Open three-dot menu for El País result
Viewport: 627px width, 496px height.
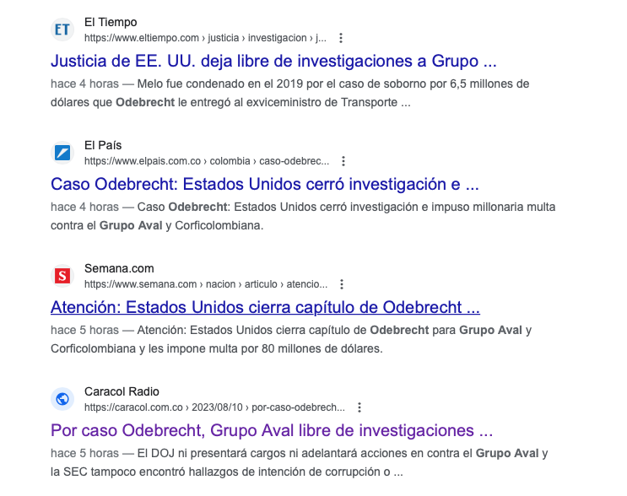[343, 161]
